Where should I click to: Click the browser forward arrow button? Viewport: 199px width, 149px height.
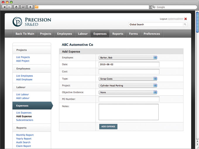tap(9, 7)
